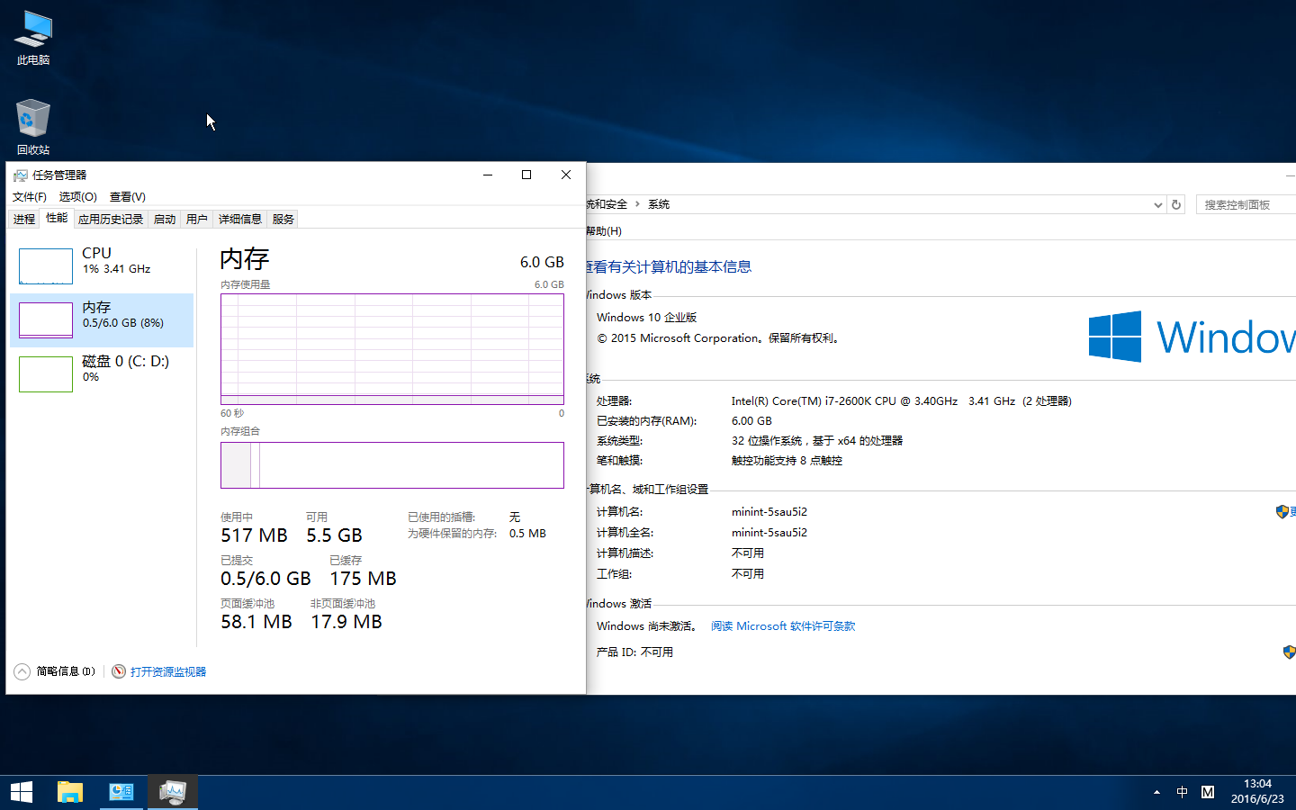Show hidden tray icons arrow
1296x810 pixels.
(x=1156, y=792)
